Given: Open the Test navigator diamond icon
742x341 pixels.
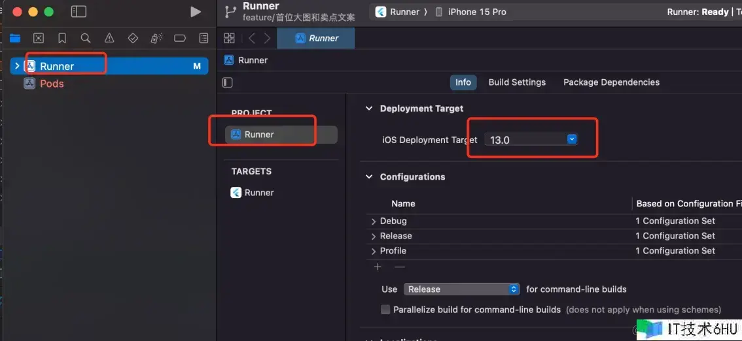Looking at the screenshot, I should coord(133,39).
